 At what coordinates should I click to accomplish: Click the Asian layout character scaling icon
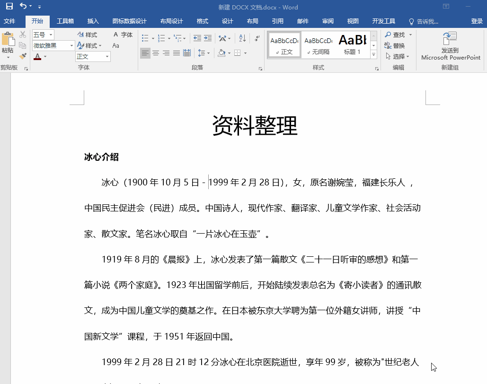[x=222, y=38]
